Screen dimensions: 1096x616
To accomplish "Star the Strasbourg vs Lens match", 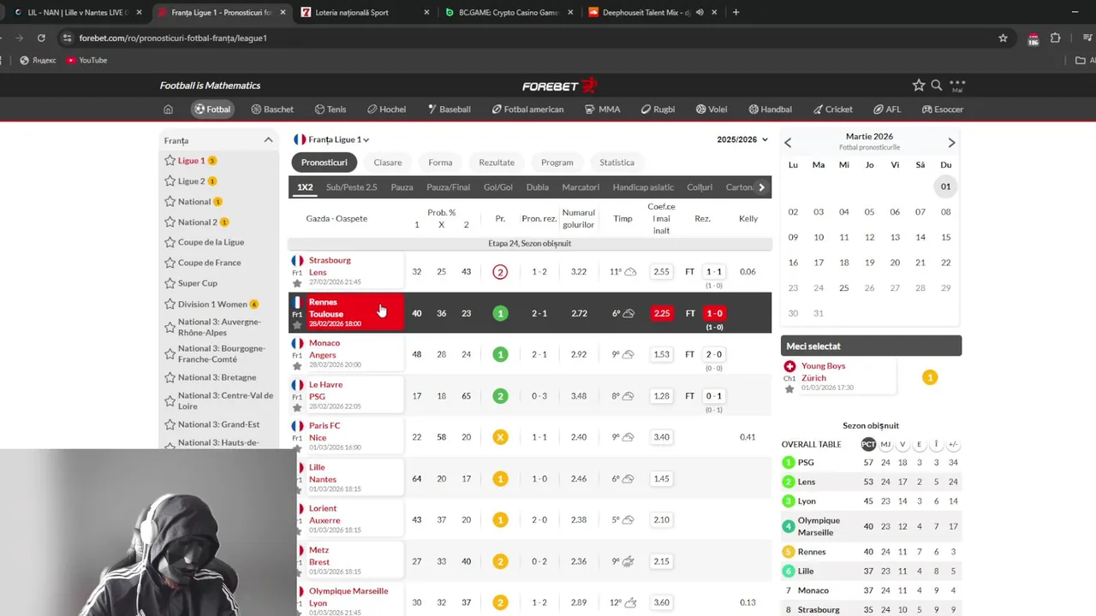I will pos(297,283).
